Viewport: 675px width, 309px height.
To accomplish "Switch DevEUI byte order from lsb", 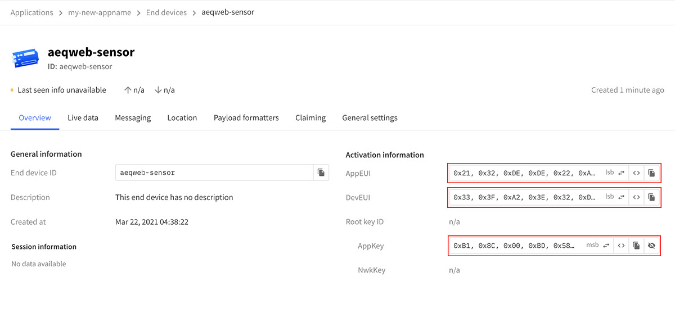I will 615,197.
